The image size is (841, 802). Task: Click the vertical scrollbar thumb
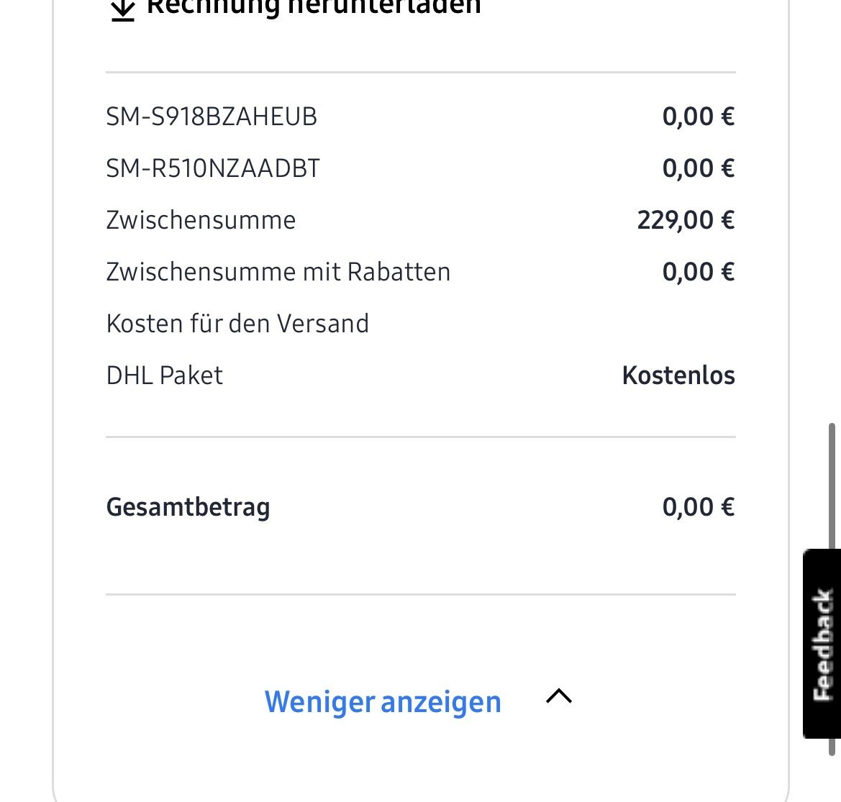(833, 489)
